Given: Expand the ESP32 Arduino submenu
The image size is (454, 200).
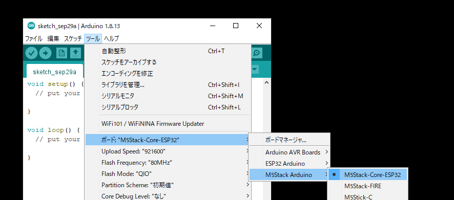Looking at the screenshot, I should pyautogui.click(x=289, y=164).
